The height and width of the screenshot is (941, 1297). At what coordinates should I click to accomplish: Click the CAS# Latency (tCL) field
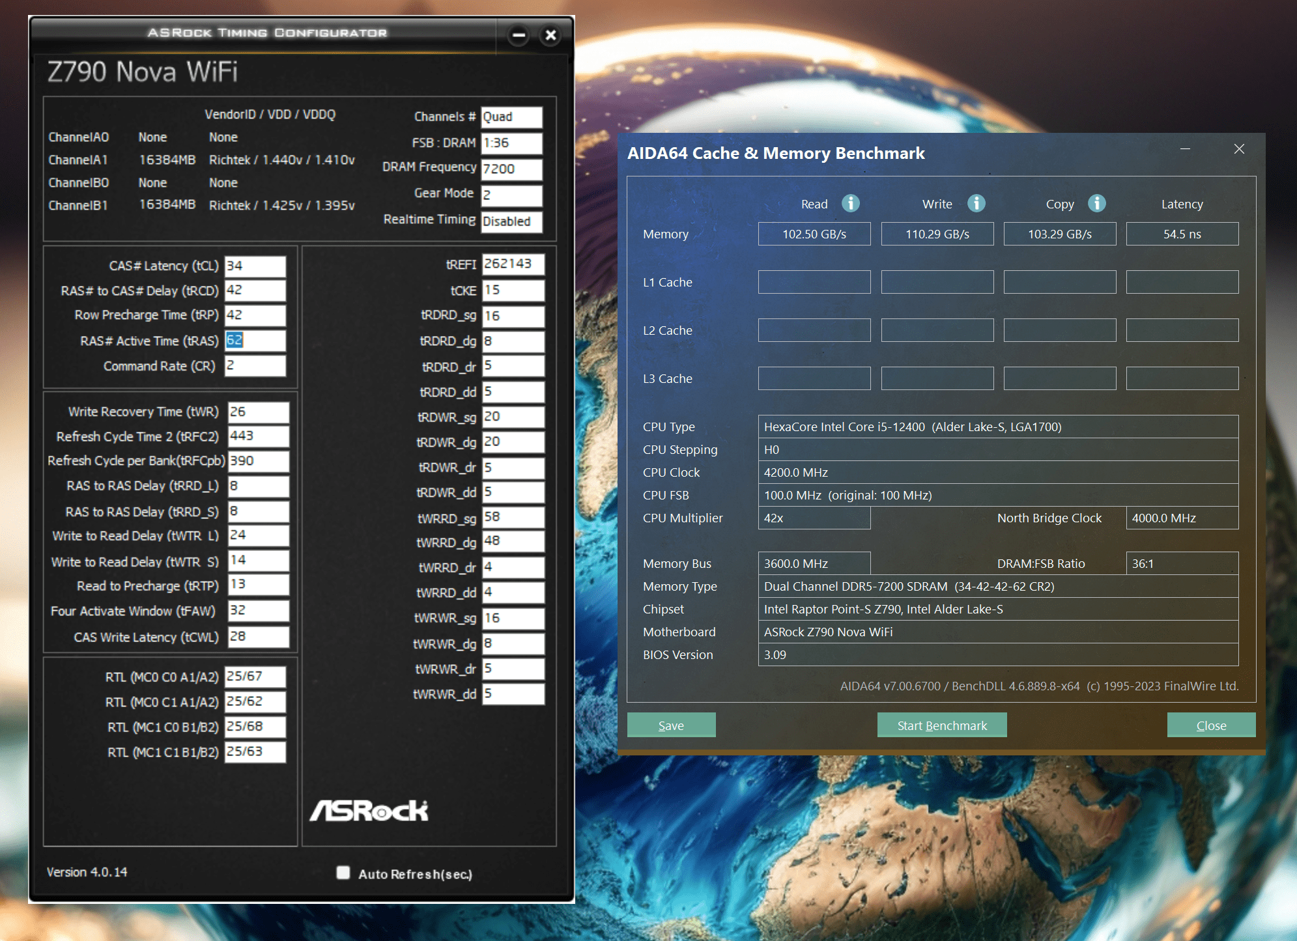pyautogui.click(x=255, y=266)
